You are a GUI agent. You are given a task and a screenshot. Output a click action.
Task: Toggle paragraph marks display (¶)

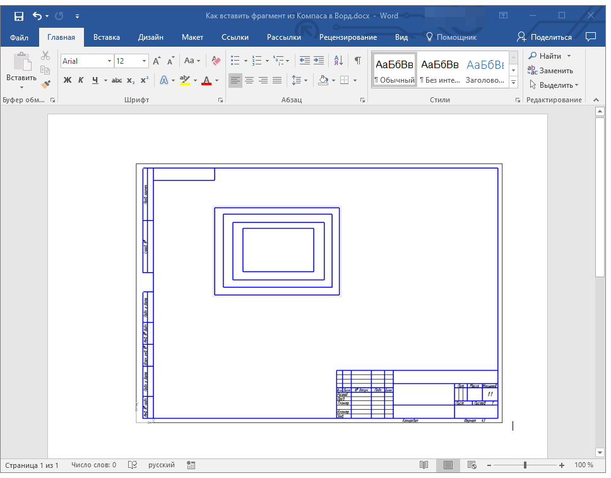pos(357,61)
